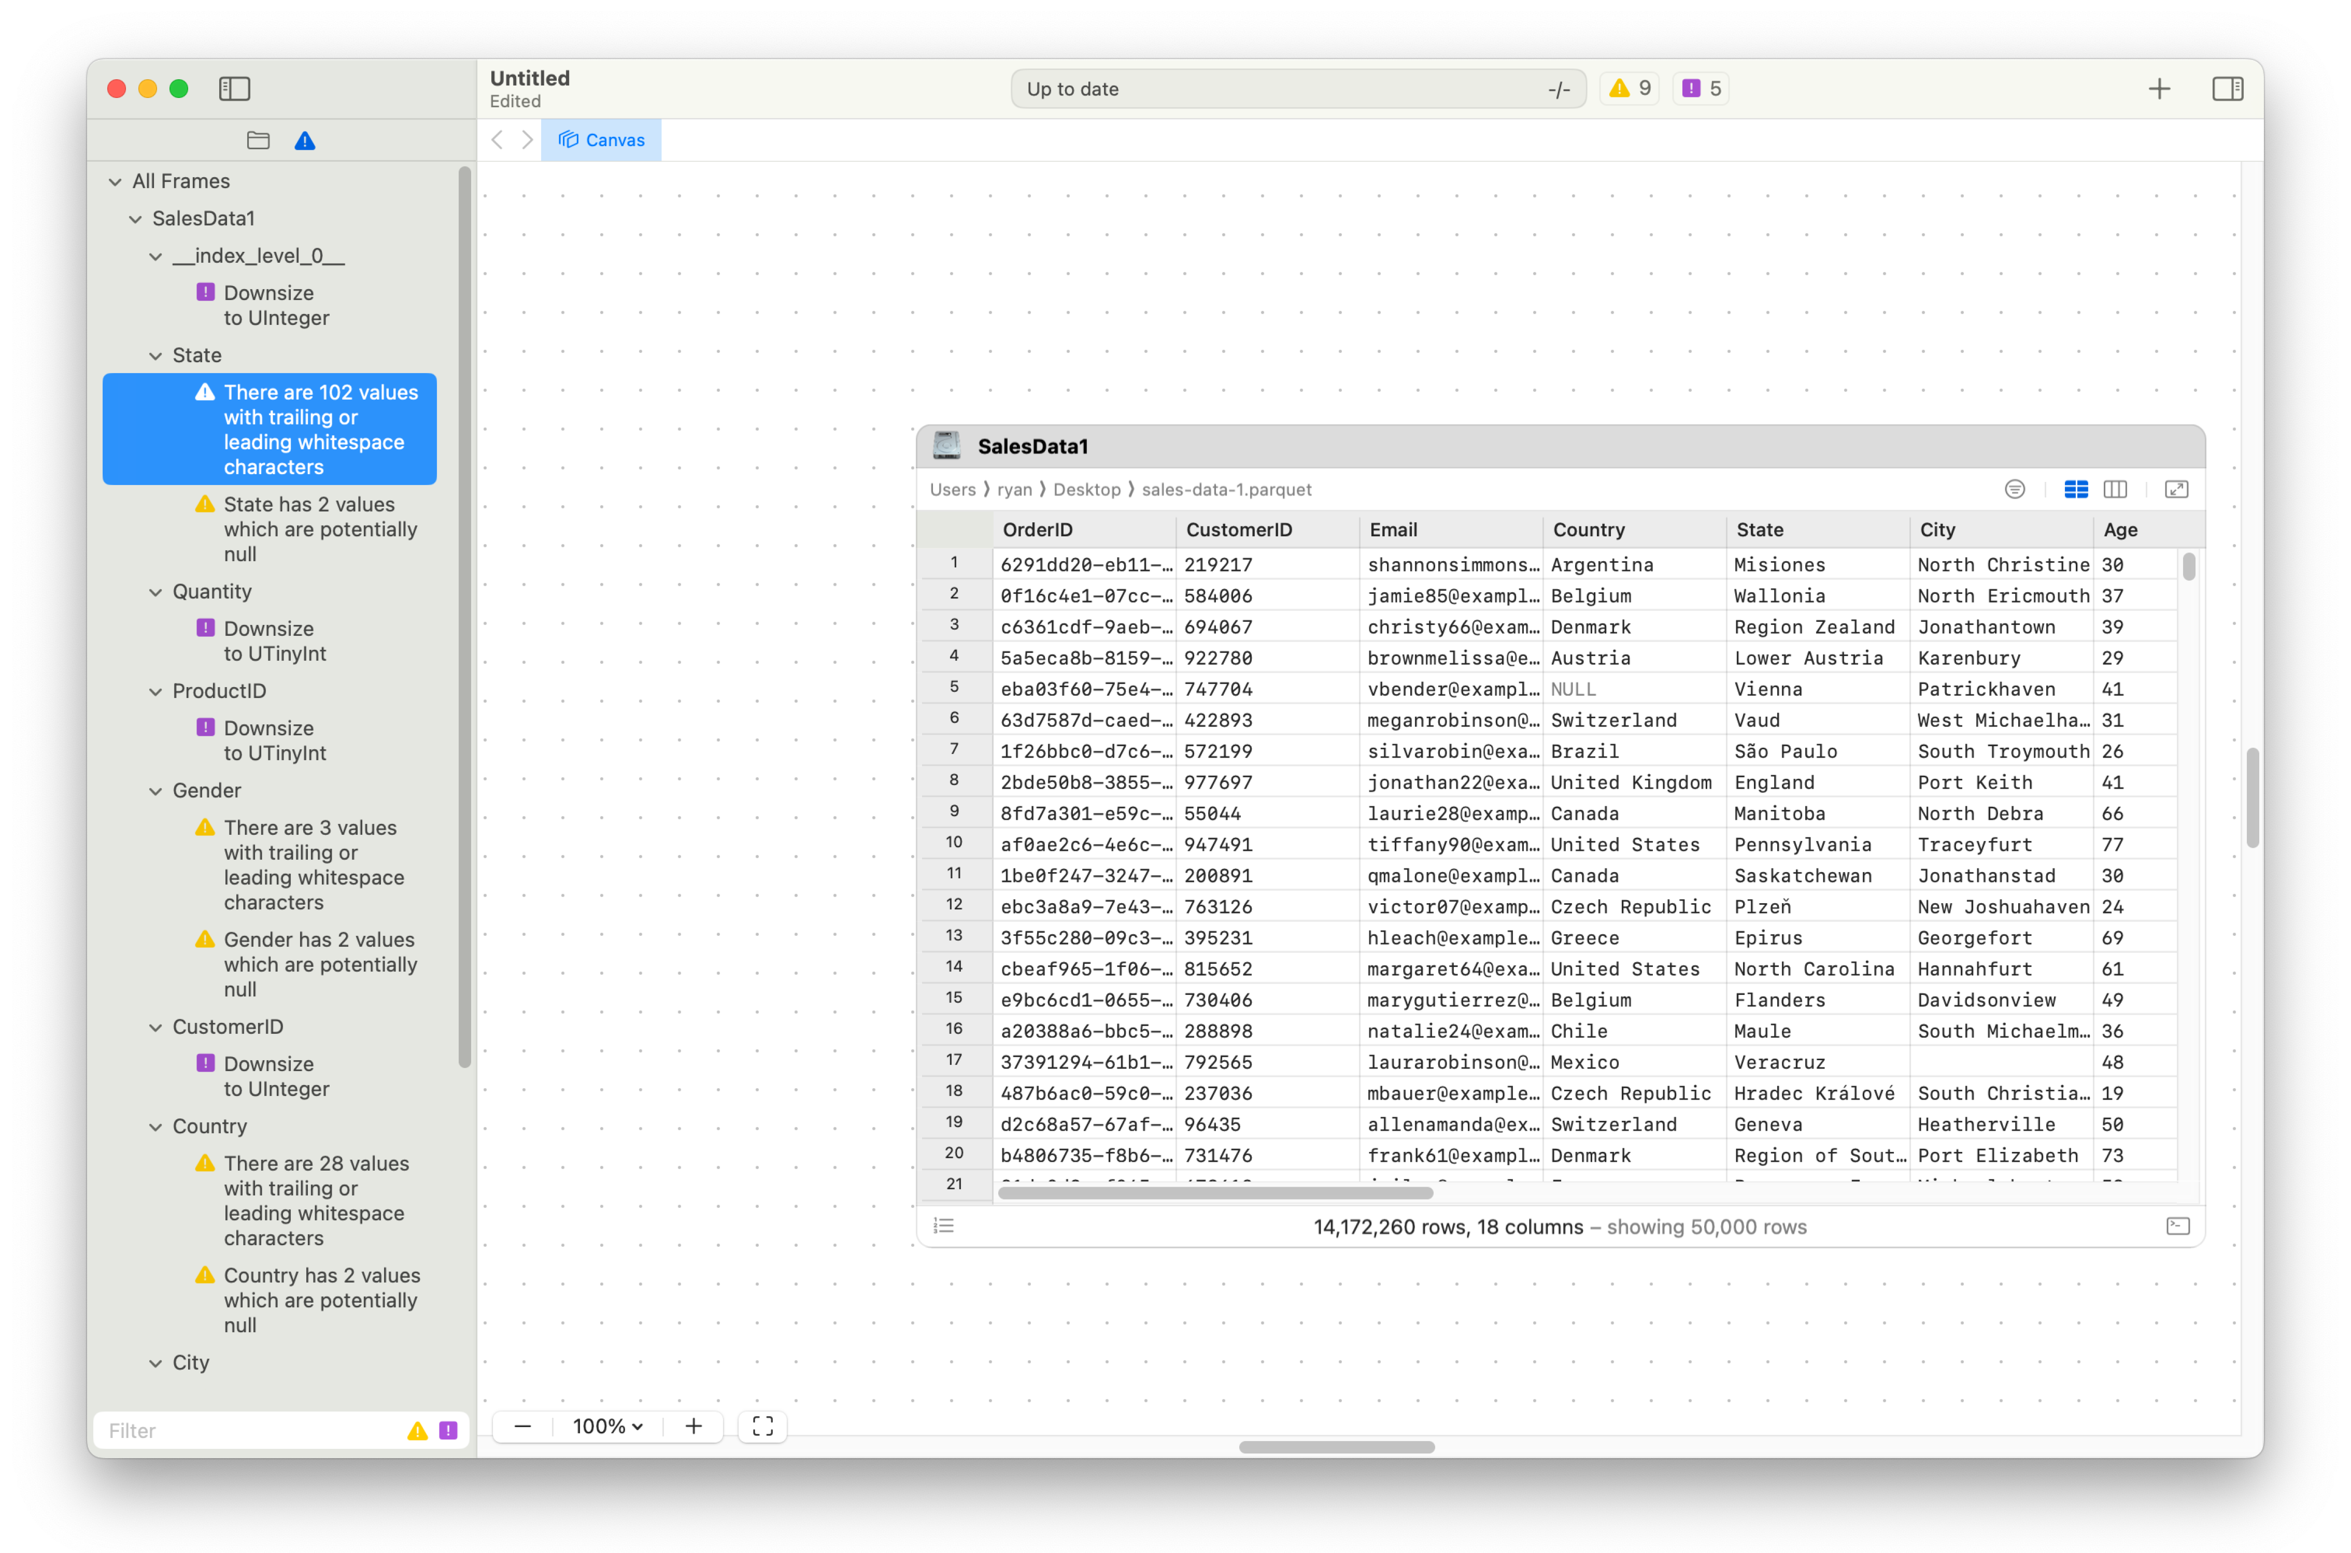Collapse the State issues node
2351x1553 pixels.
point(155,355)
